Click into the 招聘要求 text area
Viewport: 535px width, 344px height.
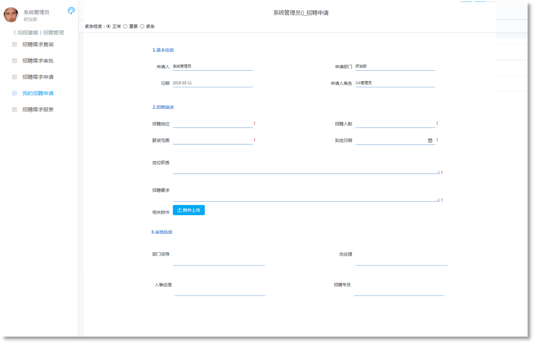306,196
